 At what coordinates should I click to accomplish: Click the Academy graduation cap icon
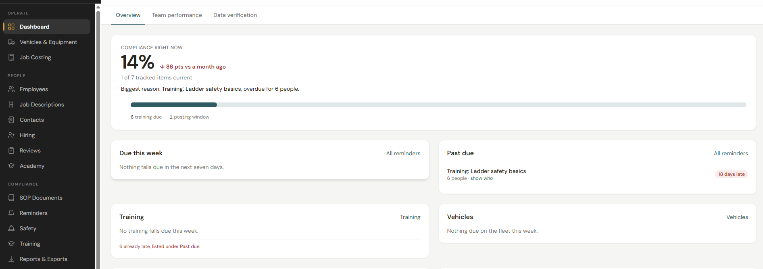pyautogui.click(x=11, y=166)
